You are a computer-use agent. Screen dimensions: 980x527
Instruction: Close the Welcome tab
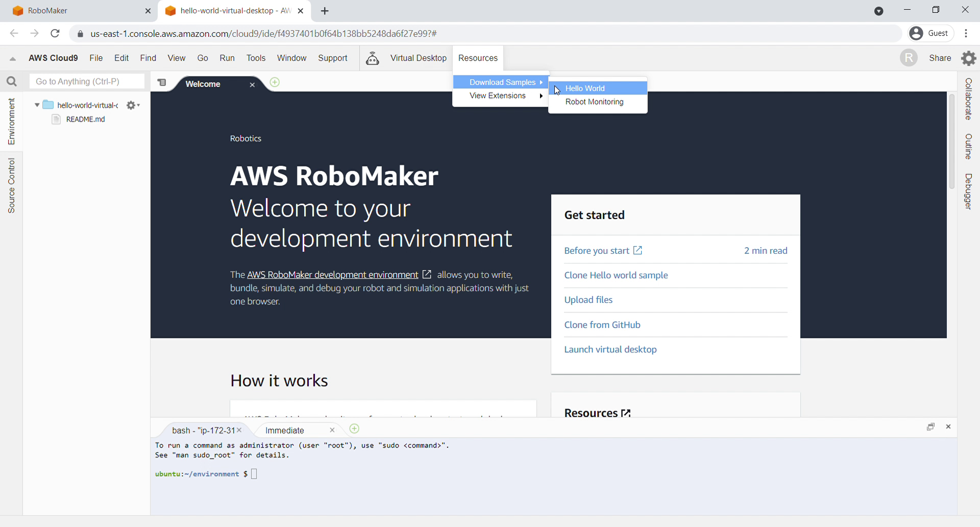coord(252,85)
